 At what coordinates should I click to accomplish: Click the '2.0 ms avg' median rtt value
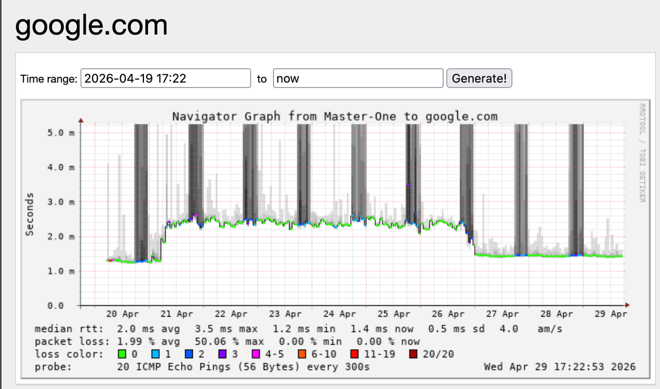tap(149, 329)
